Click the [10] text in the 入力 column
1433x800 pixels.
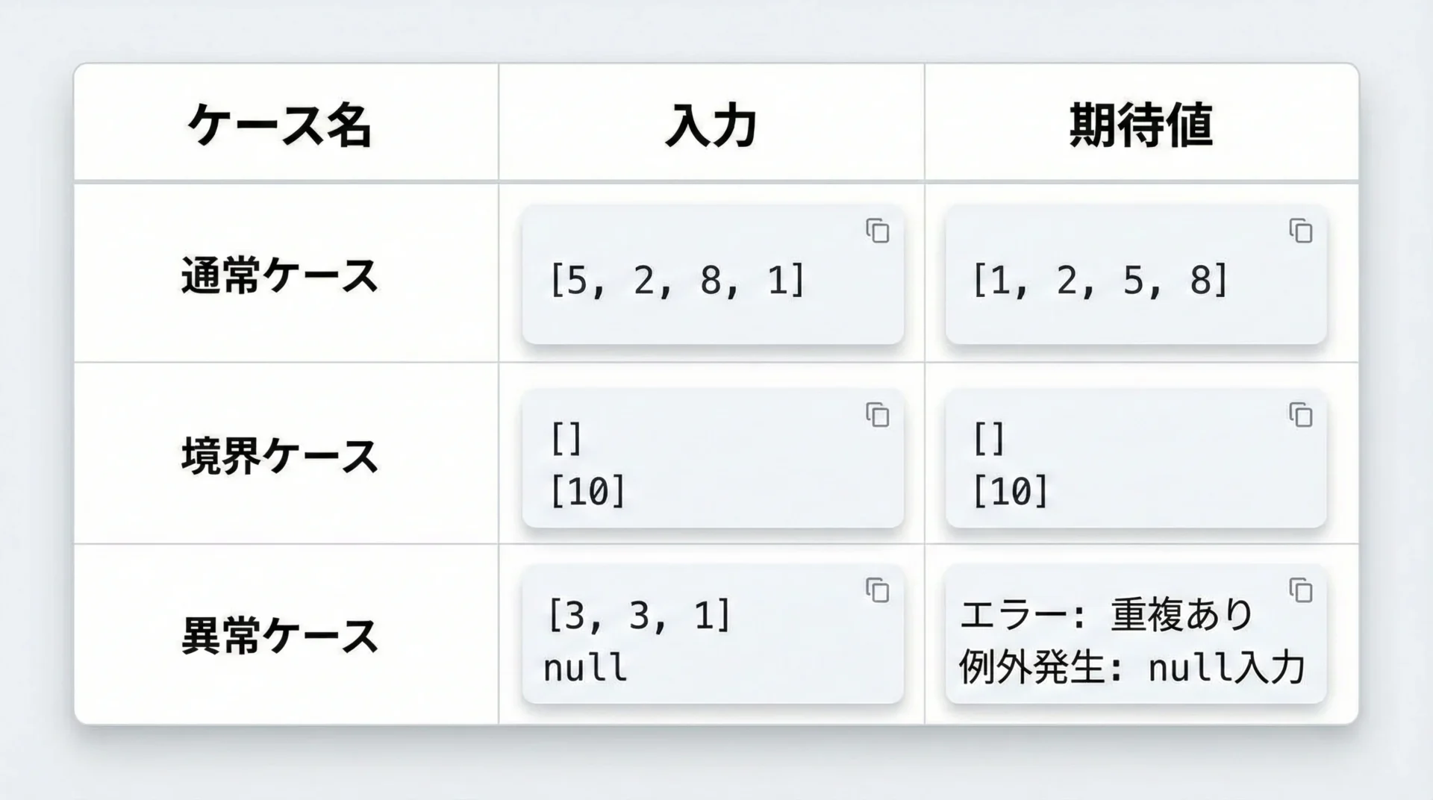(x=587, y=492)
